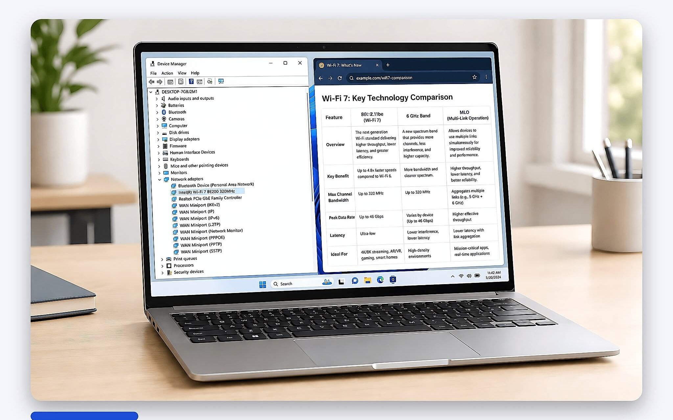Click the volume speaker tray icon
The height and width of the screenshot is (420, 673).
(x=469, y=276)
